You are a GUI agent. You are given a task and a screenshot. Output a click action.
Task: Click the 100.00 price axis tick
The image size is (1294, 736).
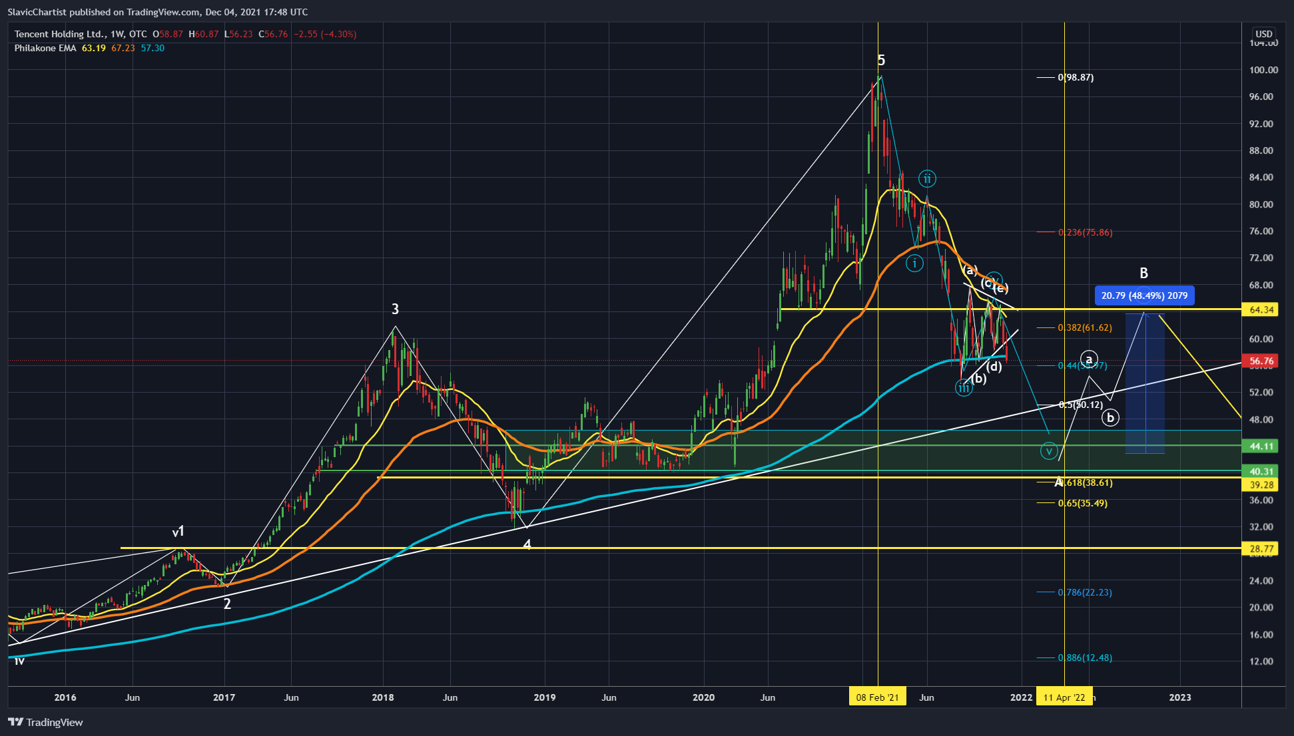click(1263, 70)
